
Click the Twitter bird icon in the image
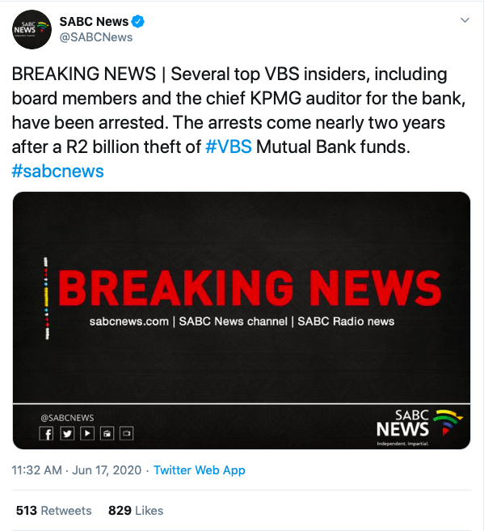(67, 434)
